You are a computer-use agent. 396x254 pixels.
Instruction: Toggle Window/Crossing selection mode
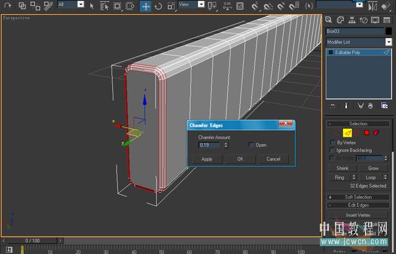tap(130, 6)
